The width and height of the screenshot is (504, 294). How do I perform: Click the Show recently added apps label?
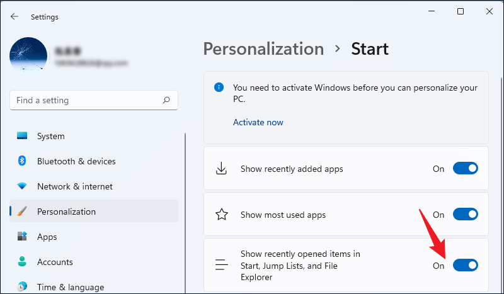(x=292, y=169)
